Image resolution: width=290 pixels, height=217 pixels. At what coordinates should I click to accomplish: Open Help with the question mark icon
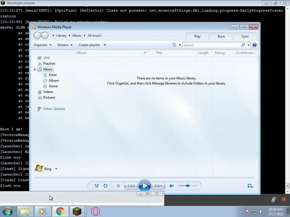pos(255,45)
